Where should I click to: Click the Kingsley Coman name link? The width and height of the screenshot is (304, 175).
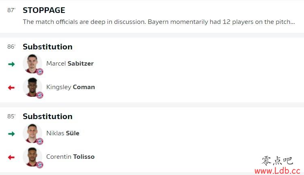tap(71, 87)
